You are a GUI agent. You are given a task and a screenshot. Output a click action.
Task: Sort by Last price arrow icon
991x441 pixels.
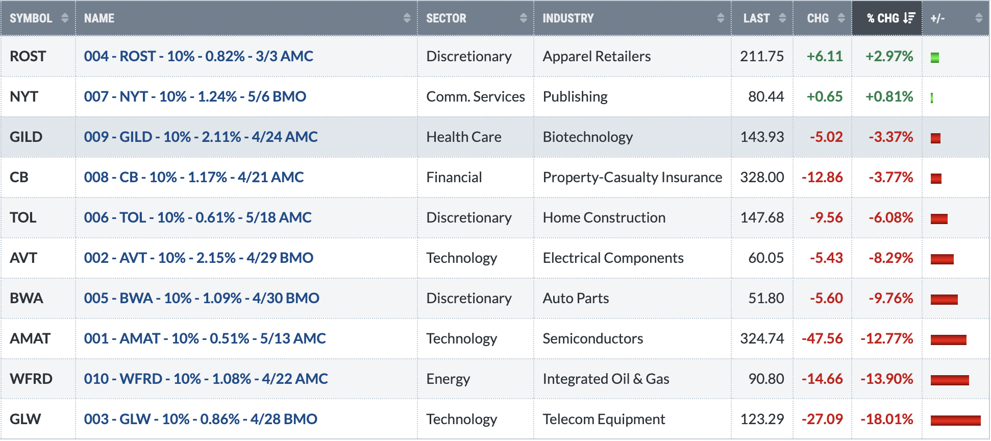click(x=782, y=18)
